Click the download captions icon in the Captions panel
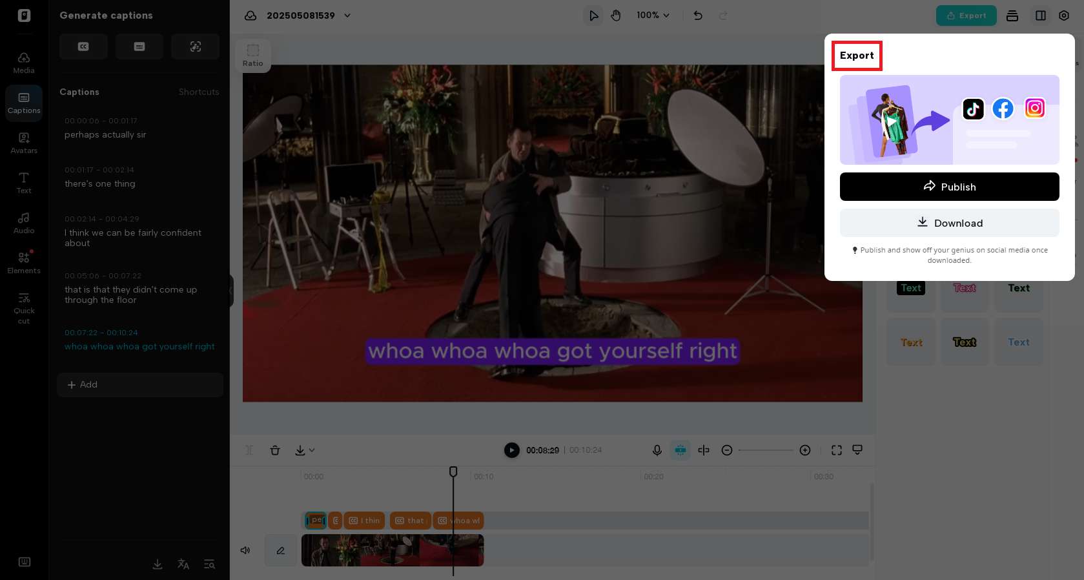The width and height of the screenshot is (1084, 580). pos(158,564)
